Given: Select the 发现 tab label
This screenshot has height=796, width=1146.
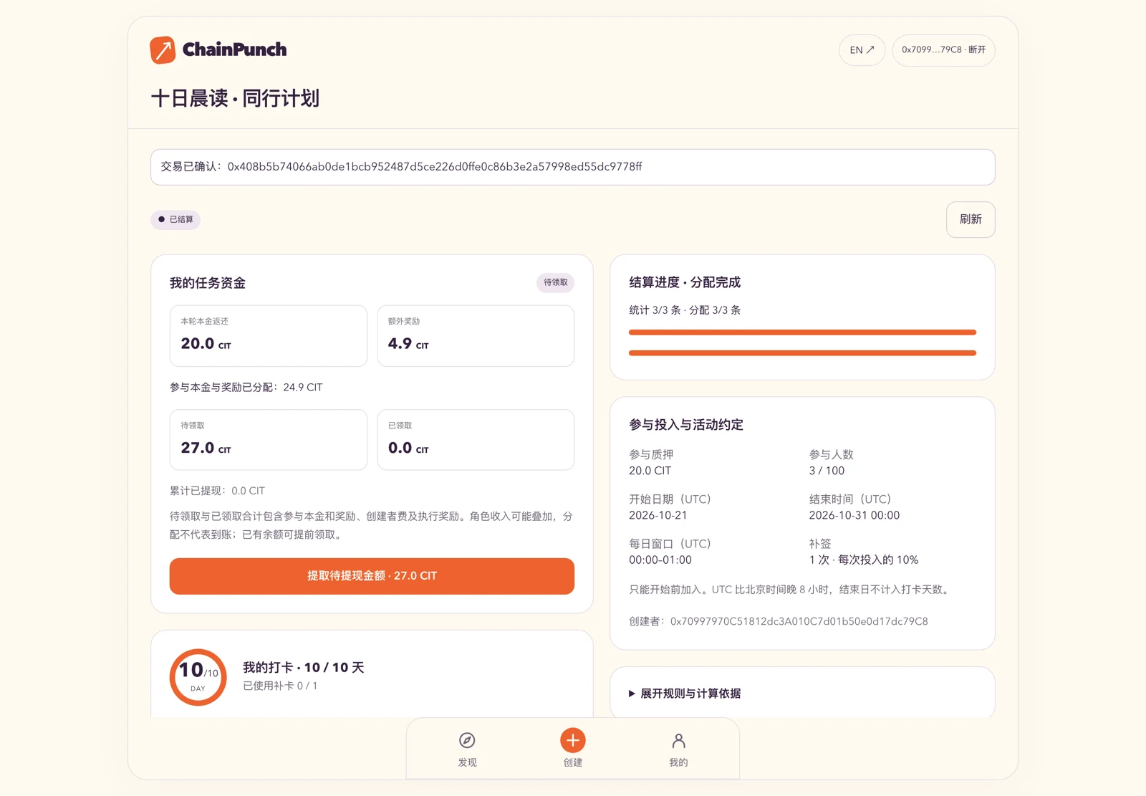Looking at the screenshot, I should [467, 762].
